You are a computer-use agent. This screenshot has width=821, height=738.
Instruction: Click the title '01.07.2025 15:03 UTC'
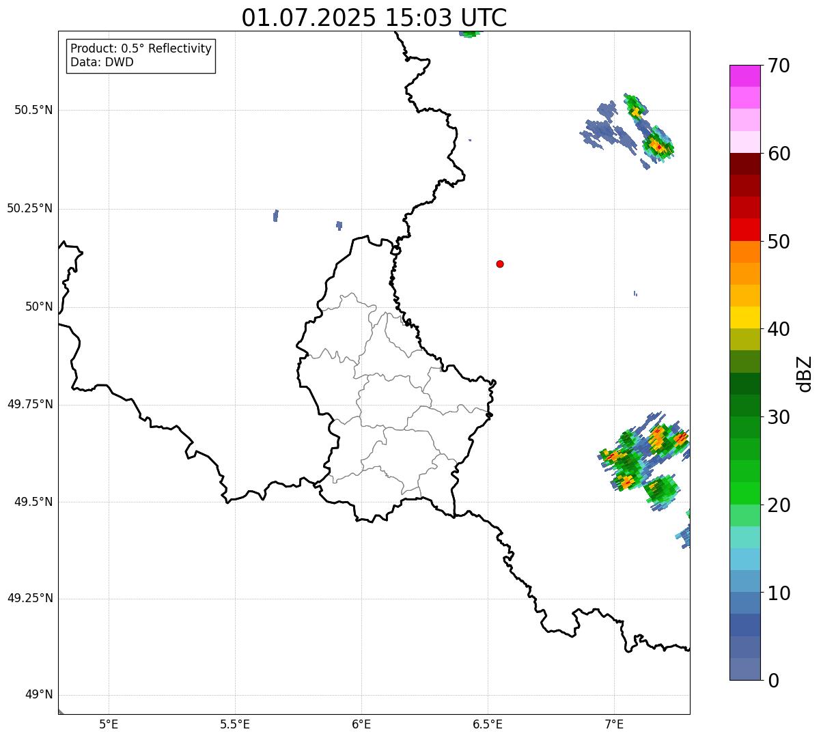click(374, 17)
